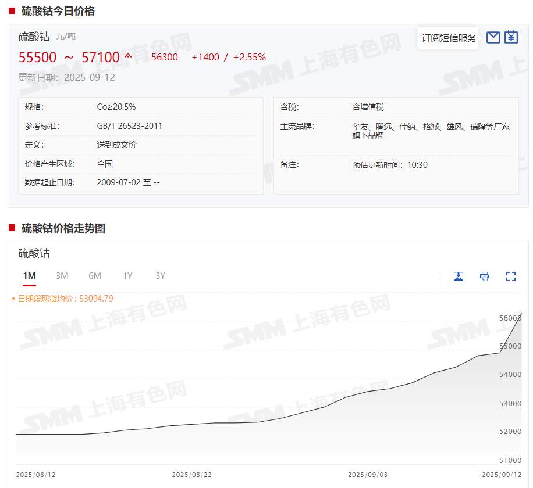
Task: Select the 1M time range tab
Action: click(29, 276)
